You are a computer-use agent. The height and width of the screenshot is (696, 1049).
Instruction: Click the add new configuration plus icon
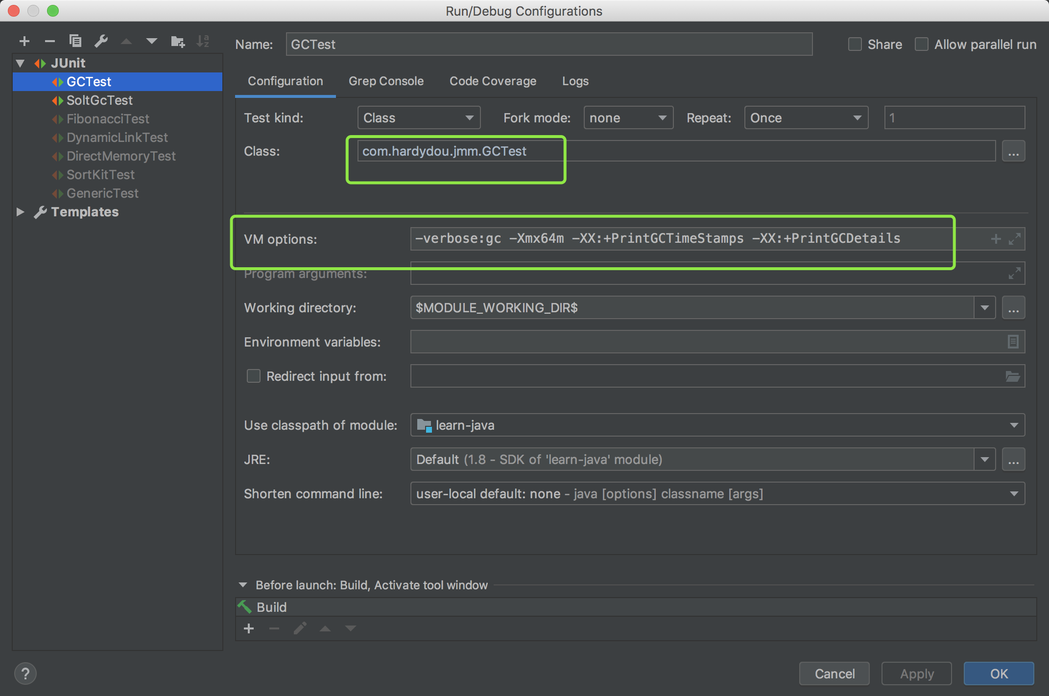click(x=24, y=42)
